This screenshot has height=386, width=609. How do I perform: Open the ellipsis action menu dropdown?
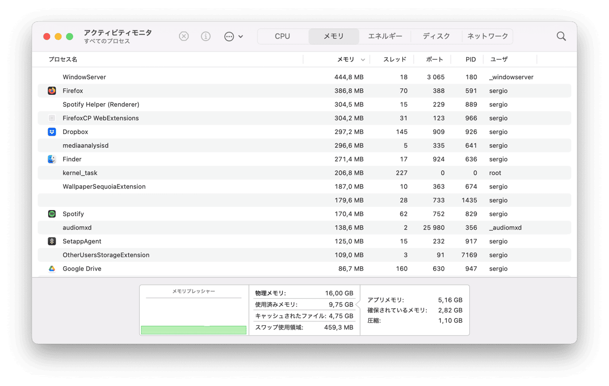click(x=233, y=36)
